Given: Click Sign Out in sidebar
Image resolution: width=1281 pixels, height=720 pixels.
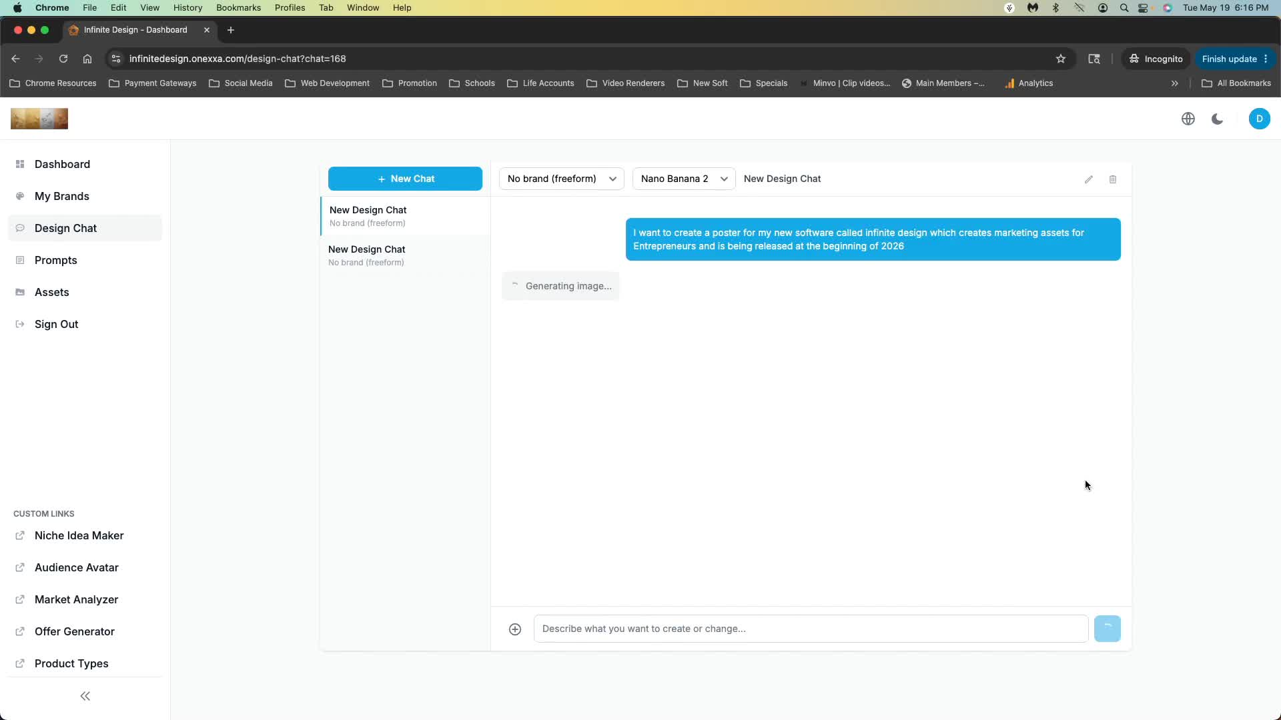Looking at the screenshot, I should click(x=85, y=324).
